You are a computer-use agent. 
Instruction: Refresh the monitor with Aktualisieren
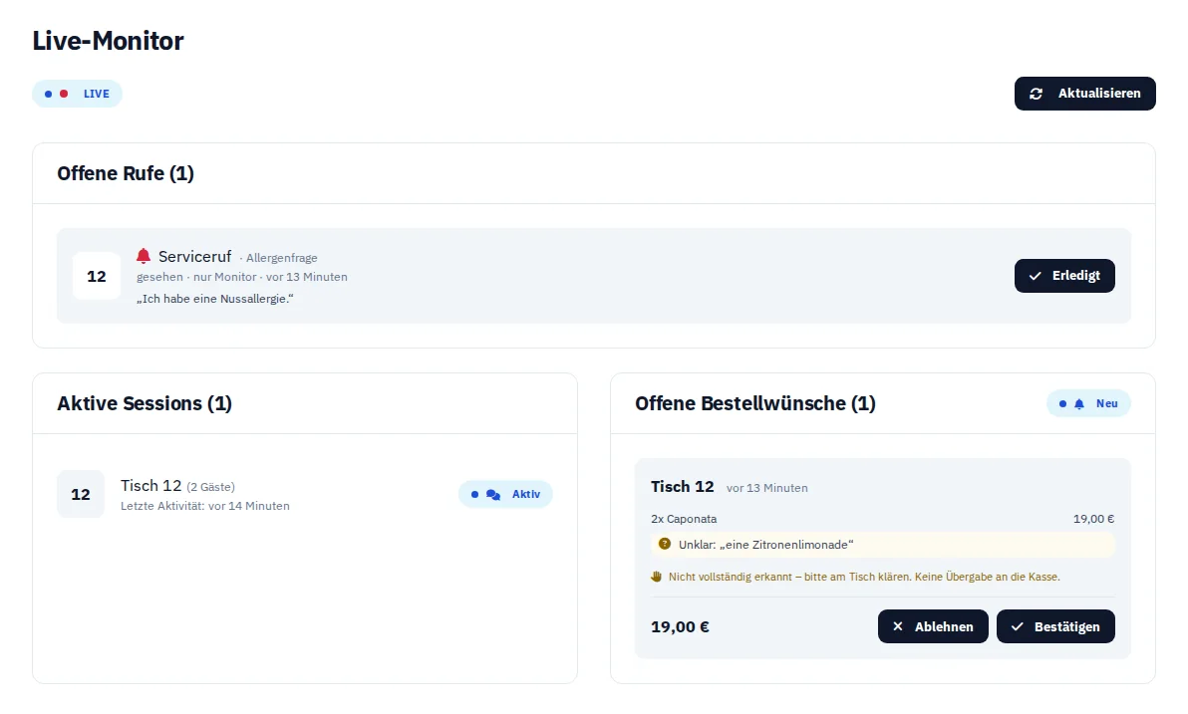(1085, 94)
